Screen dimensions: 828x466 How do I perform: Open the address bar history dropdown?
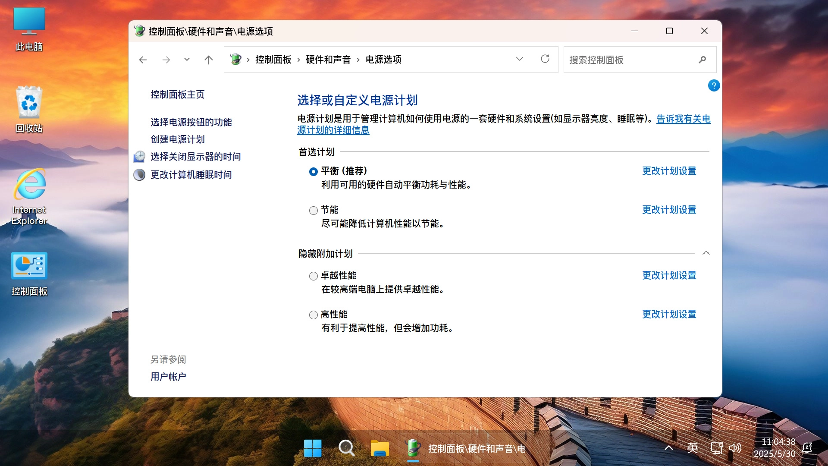coord(519,59)
